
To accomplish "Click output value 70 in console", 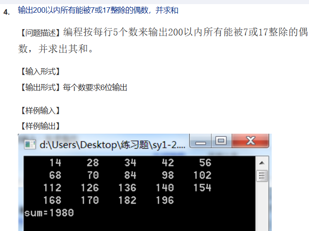I will 93,175.
